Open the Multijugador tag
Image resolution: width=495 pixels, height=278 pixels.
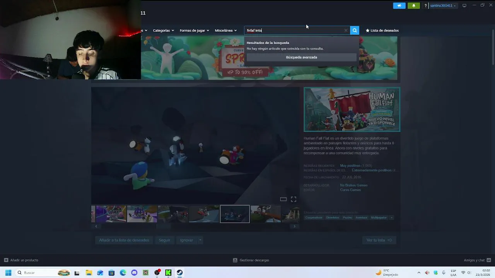(x=379, y=217)
